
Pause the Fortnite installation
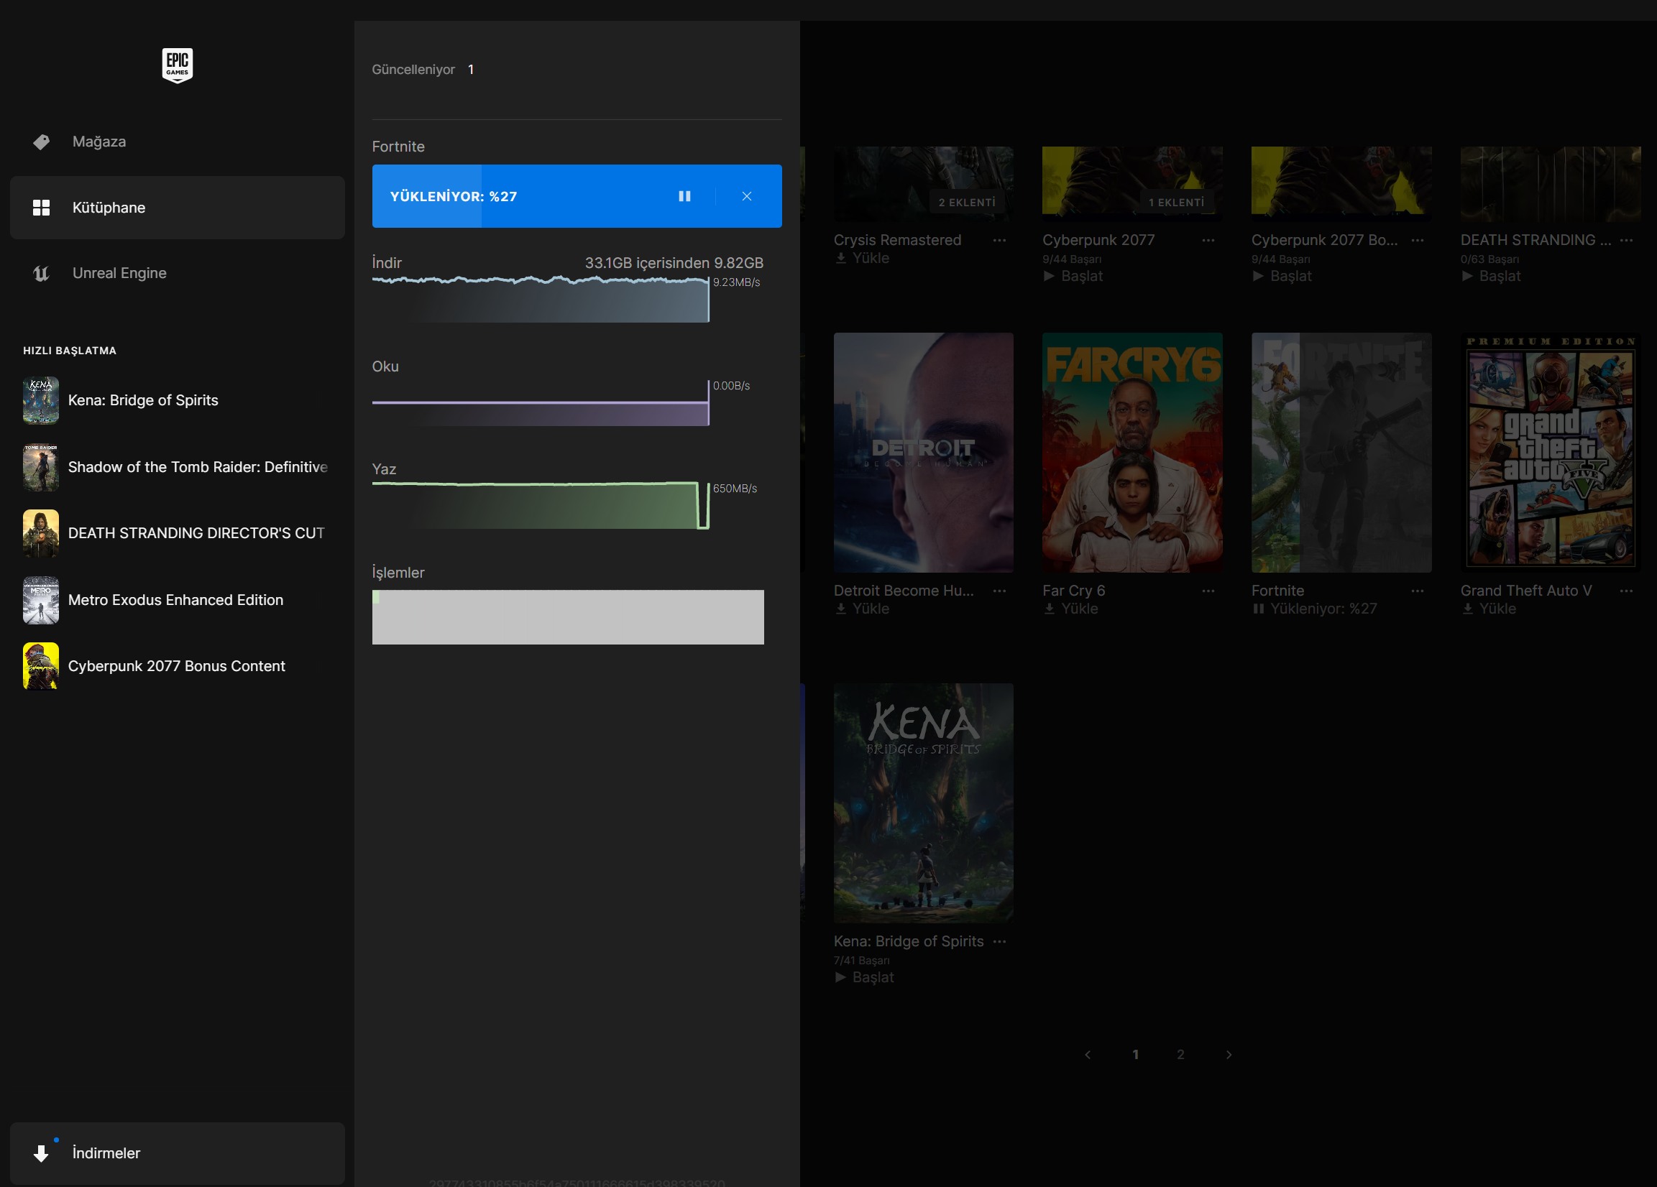(x=684, y=195)
